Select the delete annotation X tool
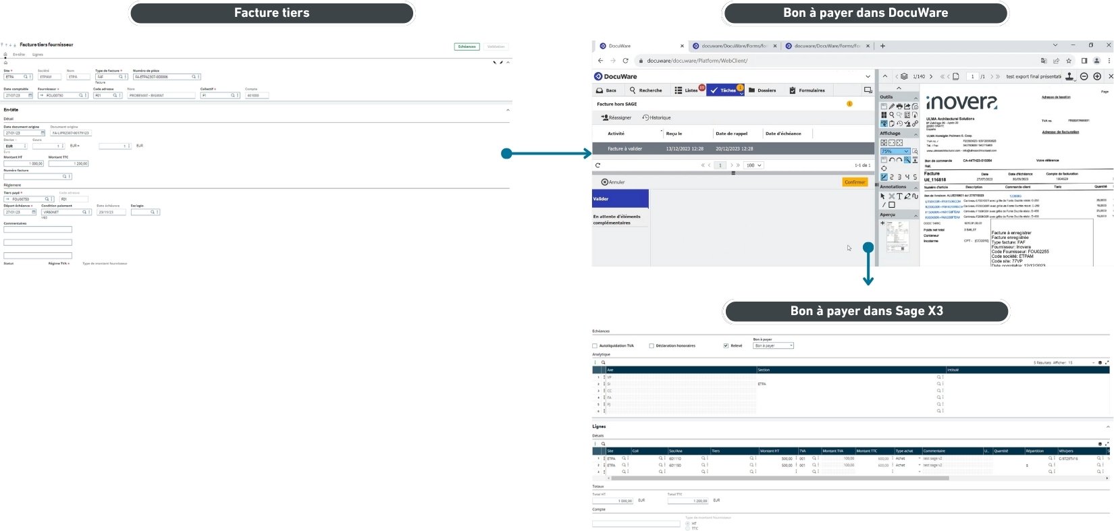Image resolution: width=1114 pixels, height=531 pixels. tap(891, 196)
